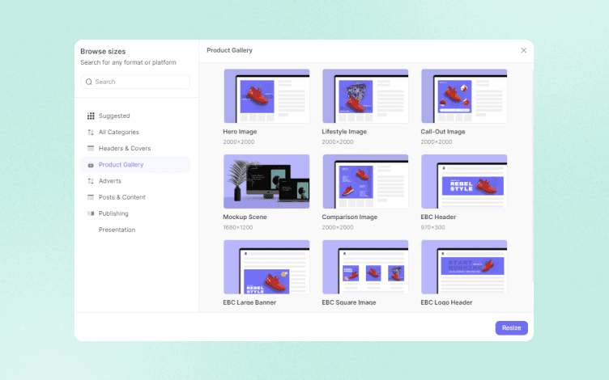Click the Lifestyle Image label
609x380 pixels.
pyautogui.click(x=344, y=132)
